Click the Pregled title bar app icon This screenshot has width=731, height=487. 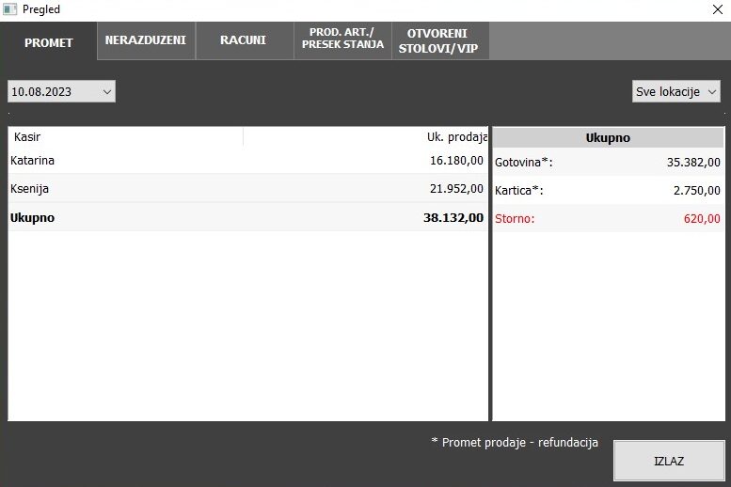click(x=10, y=9)
